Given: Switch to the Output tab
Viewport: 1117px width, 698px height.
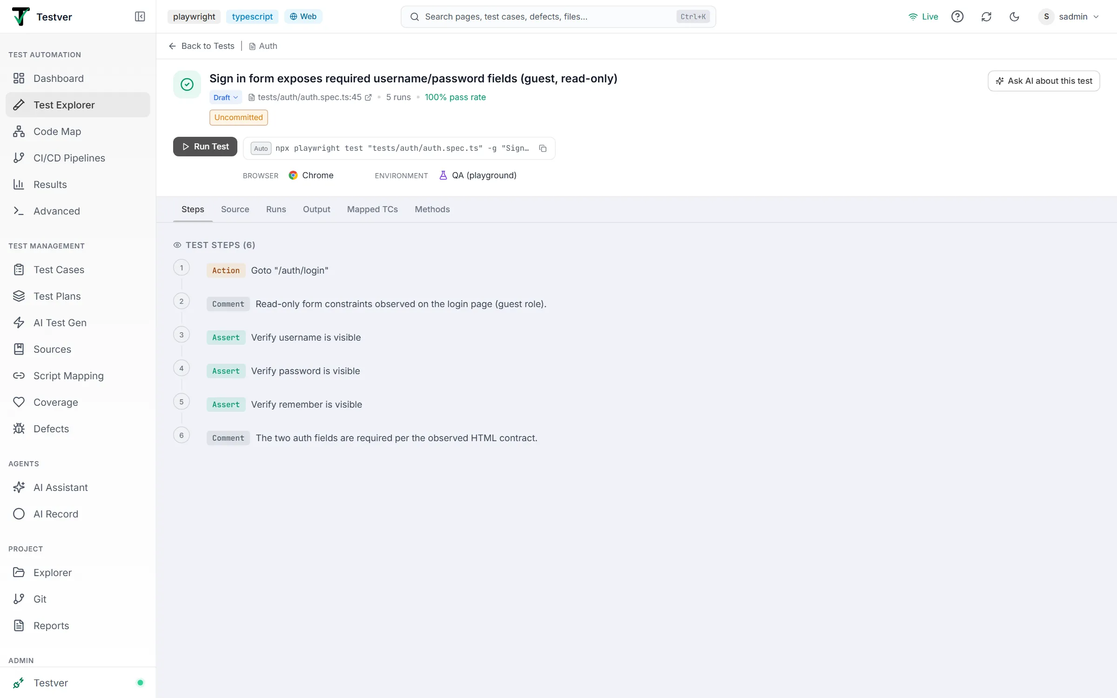Looking at the screenshot, I should (316, 209).
